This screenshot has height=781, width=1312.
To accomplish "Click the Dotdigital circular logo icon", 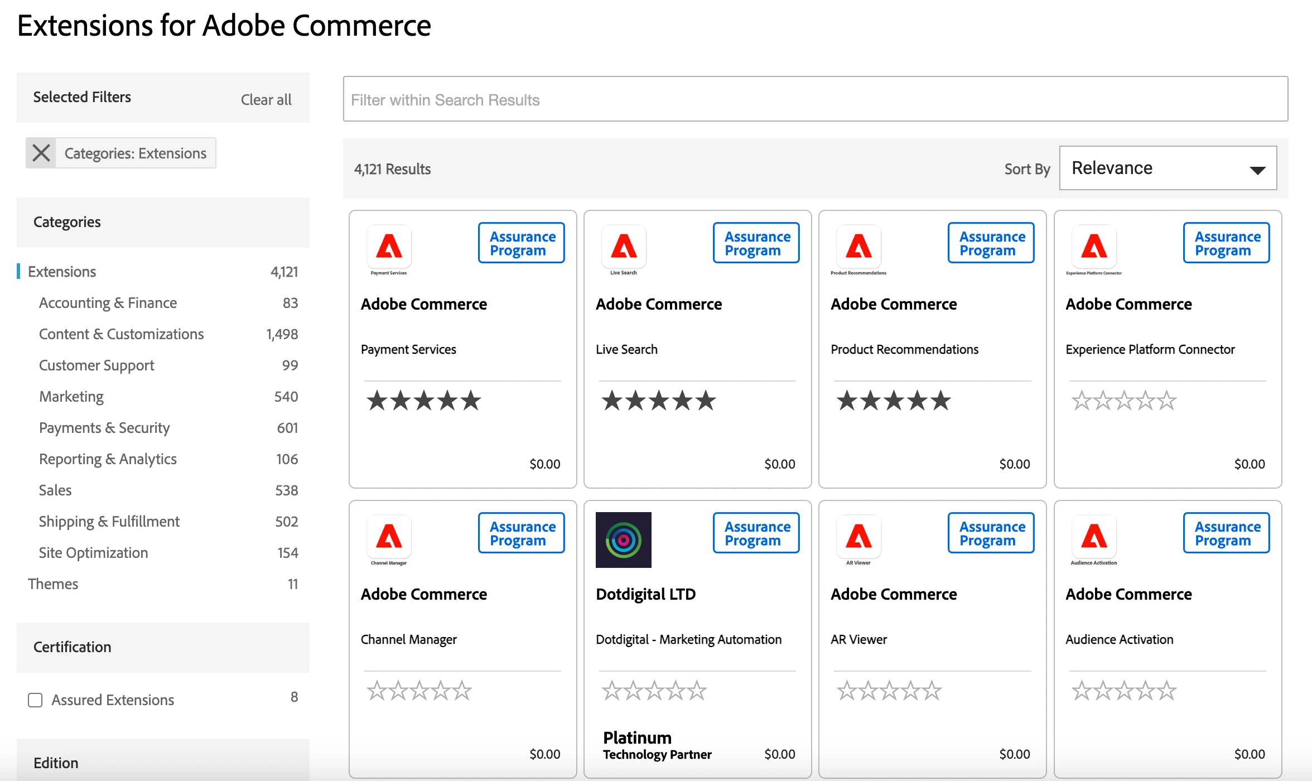I will pyautogui.click(x=624, y=540).
